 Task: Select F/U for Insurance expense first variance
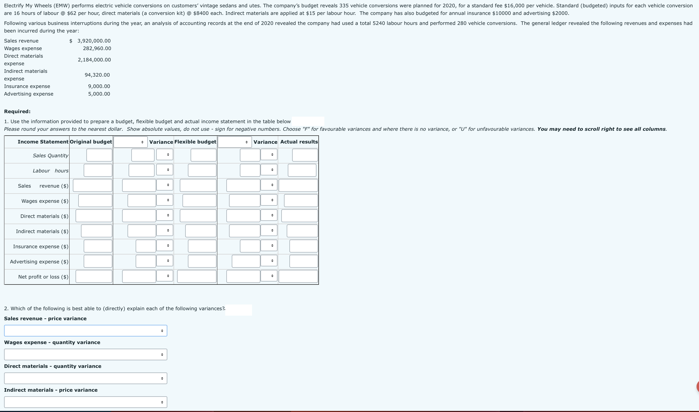164,246
